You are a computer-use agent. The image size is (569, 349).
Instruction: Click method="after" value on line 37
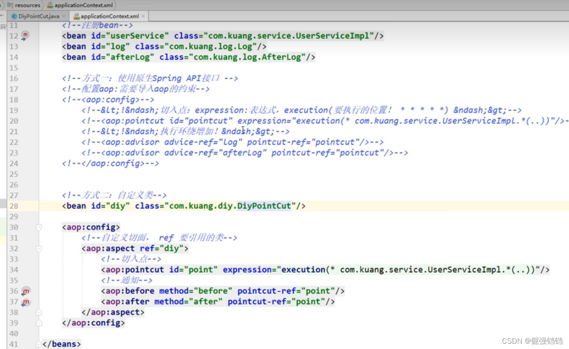click(x=189, y=302)
